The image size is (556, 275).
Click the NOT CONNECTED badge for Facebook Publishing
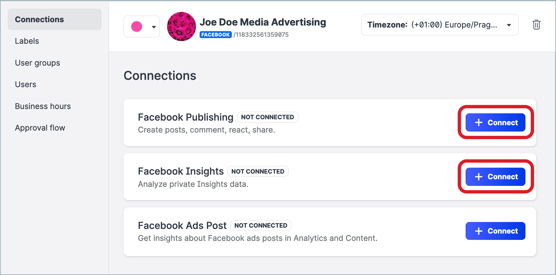coord(267,117)
